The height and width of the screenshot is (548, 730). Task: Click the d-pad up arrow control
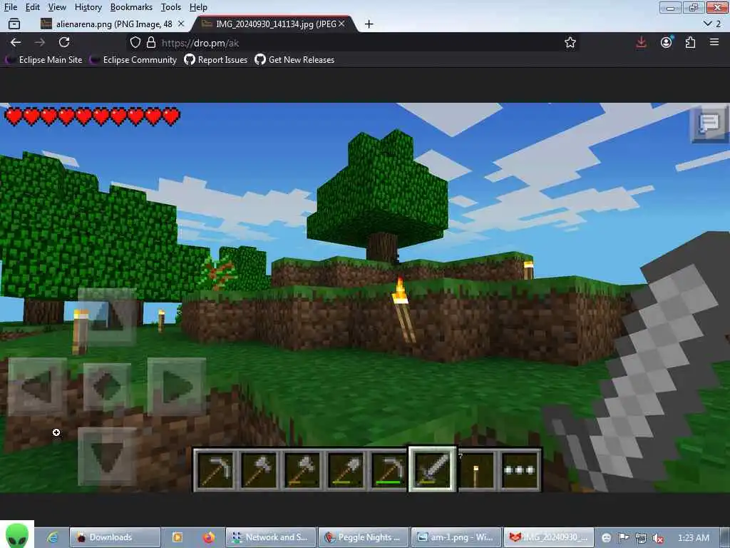coord(107,316)
